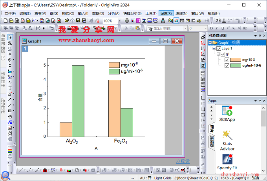The image size is (267, 181).
Task: Click the green ug/ml•10-6 swatch in Object Manager
Action: [x=236, y=66]
